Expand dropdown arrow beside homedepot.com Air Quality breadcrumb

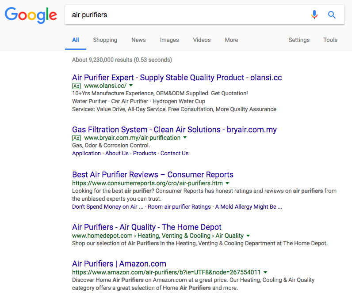(x=248, y=236)
